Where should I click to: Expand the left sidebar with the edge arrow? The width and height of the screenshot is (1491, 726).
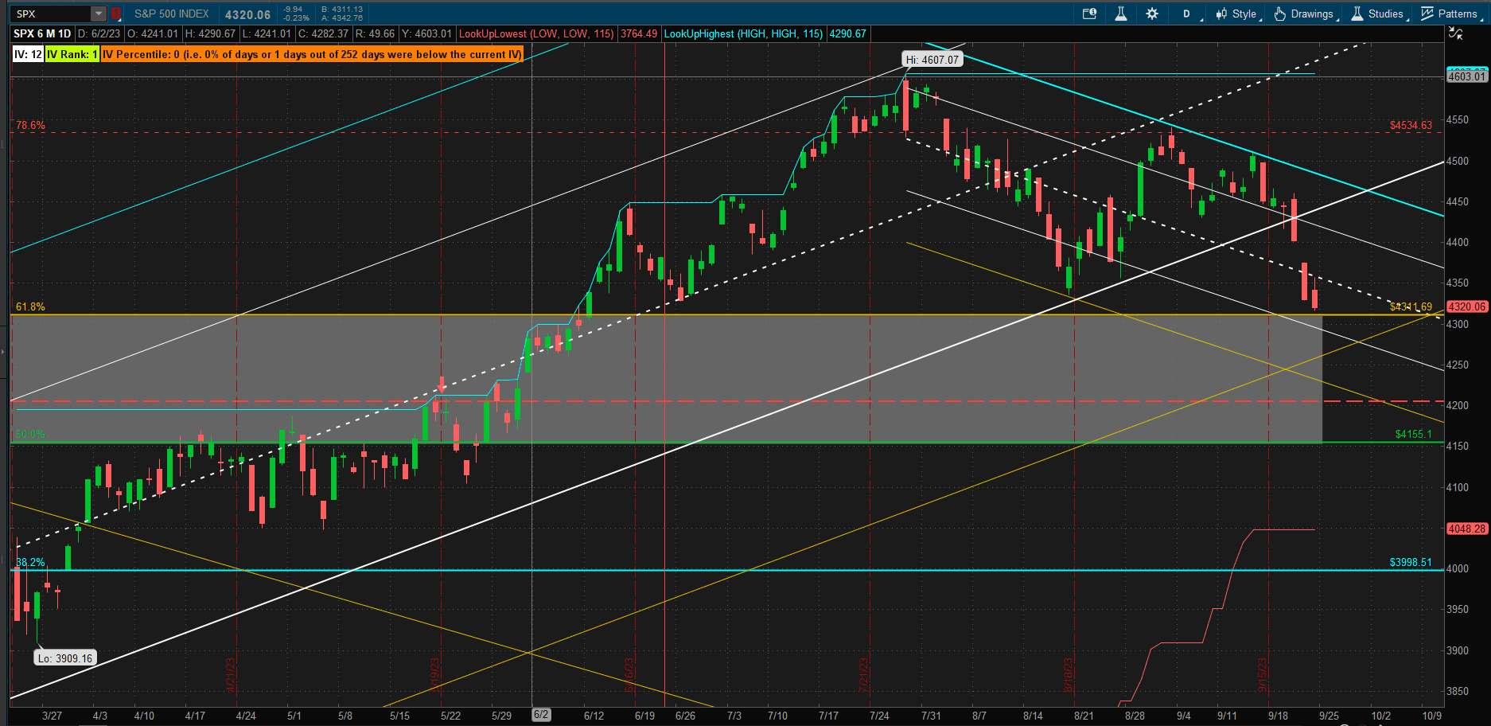[x=3, y=350]
